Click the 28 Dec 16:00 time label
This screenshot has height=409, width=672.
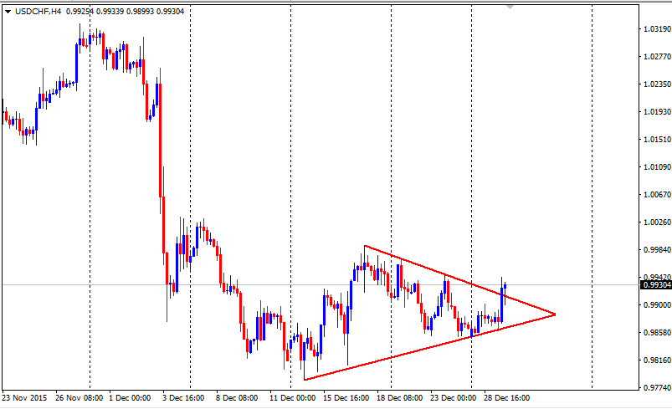pos(507,398)
